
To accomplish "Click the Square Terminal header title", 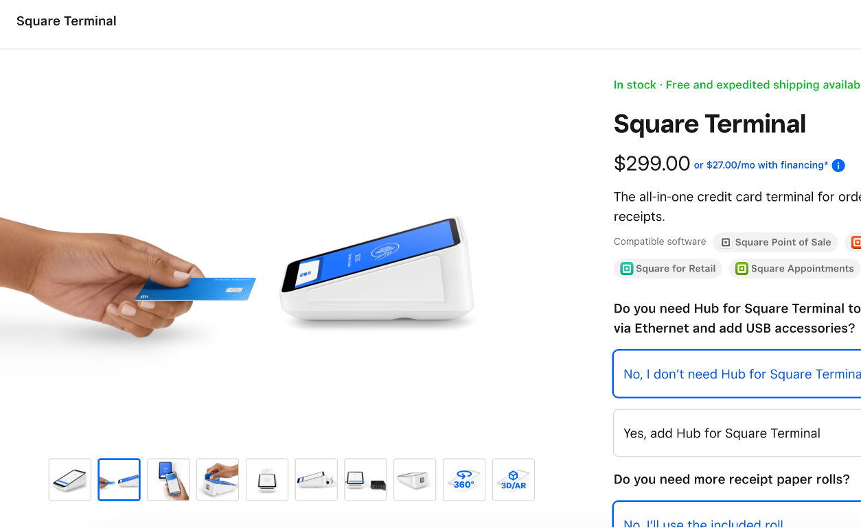I will click(67, 21).
